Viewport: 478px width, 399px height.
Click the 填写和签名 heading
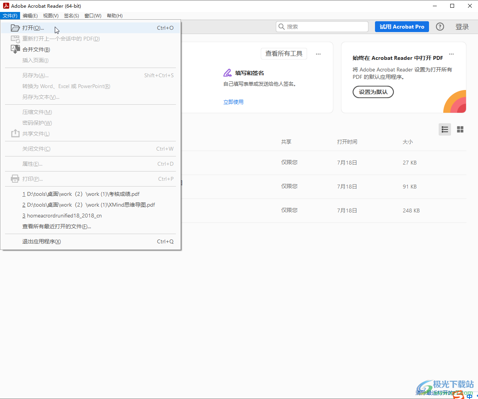click(x=250, y=73)
